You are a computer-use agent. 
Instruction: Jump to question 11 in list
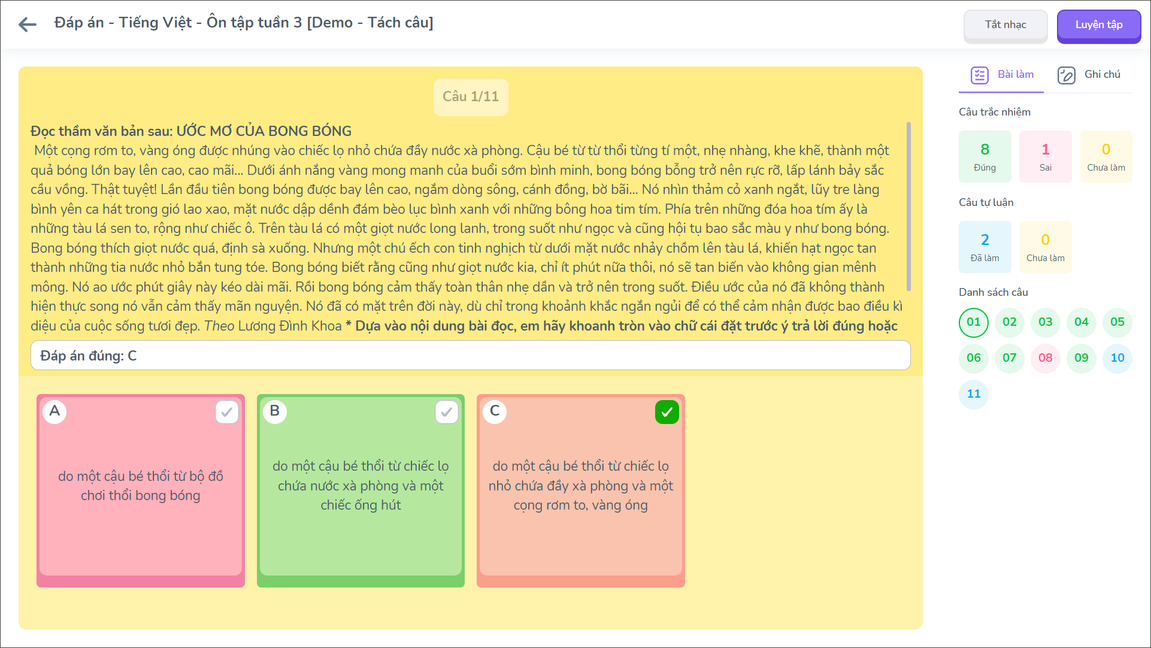tap(974, 394)
